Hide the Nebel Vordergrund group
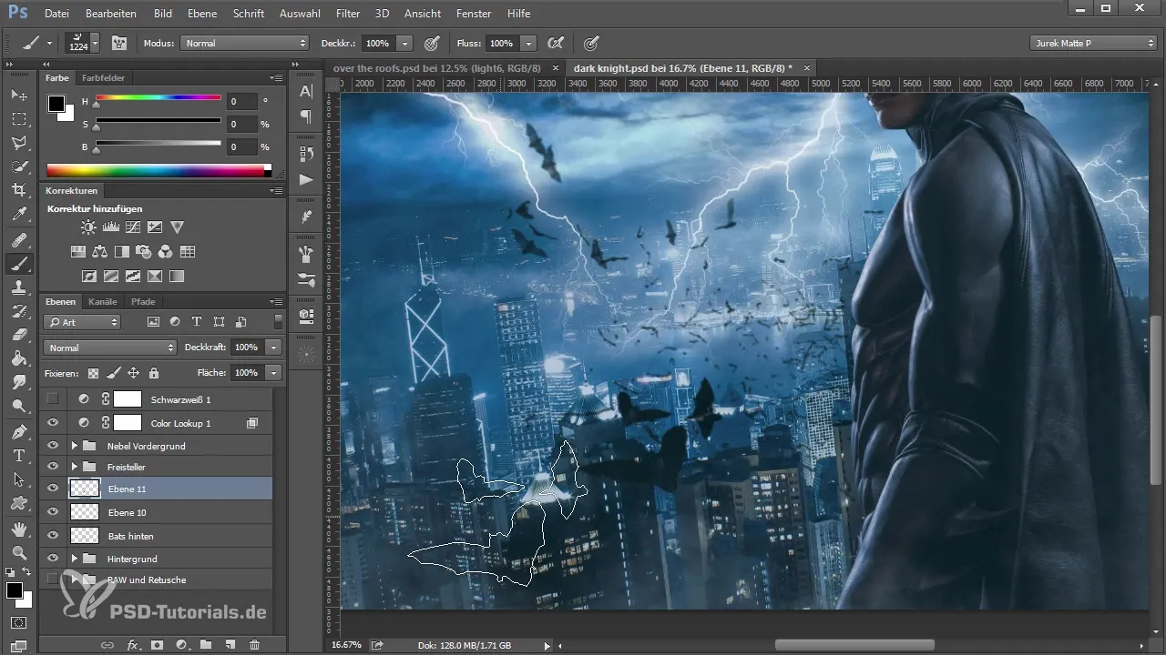The image size is (1166, 655). click(x=53, y=446)
